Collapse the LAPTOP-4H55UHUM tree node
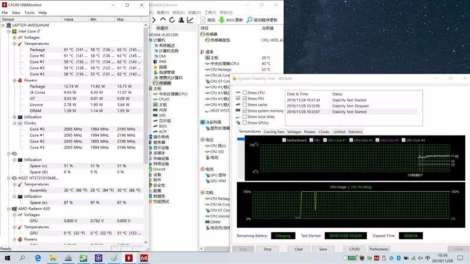 pyautogui.click(x=3, y=25)
